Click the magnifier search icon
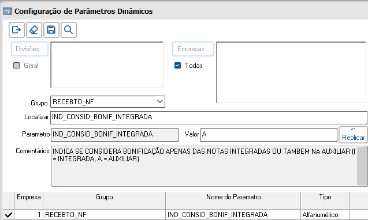Screen dimensions: 368x220 69,30
